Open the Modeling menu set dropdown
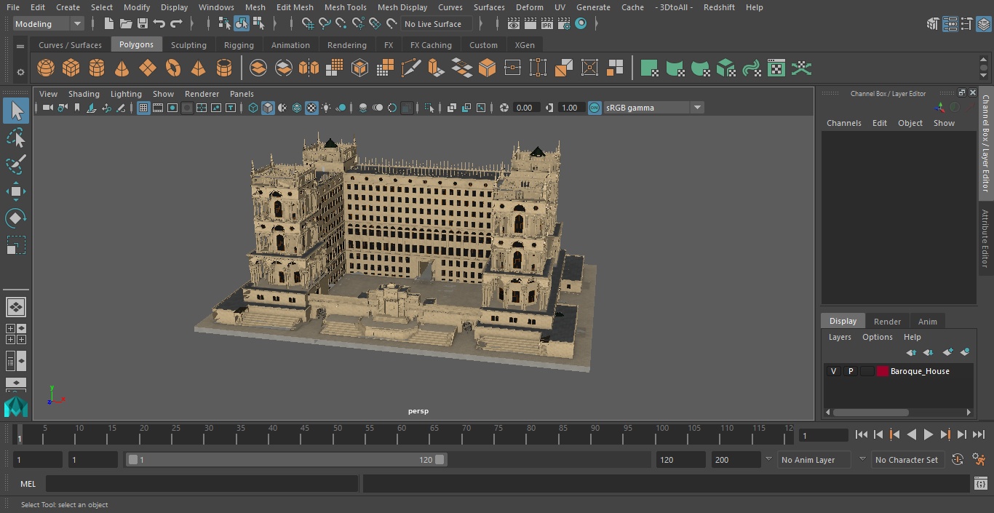The height and width of the screenshot is (513, 994). [49, 24]
